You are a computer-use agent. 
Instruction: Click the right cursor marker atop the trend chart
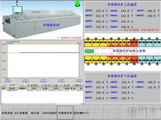(x=79, y=45)
